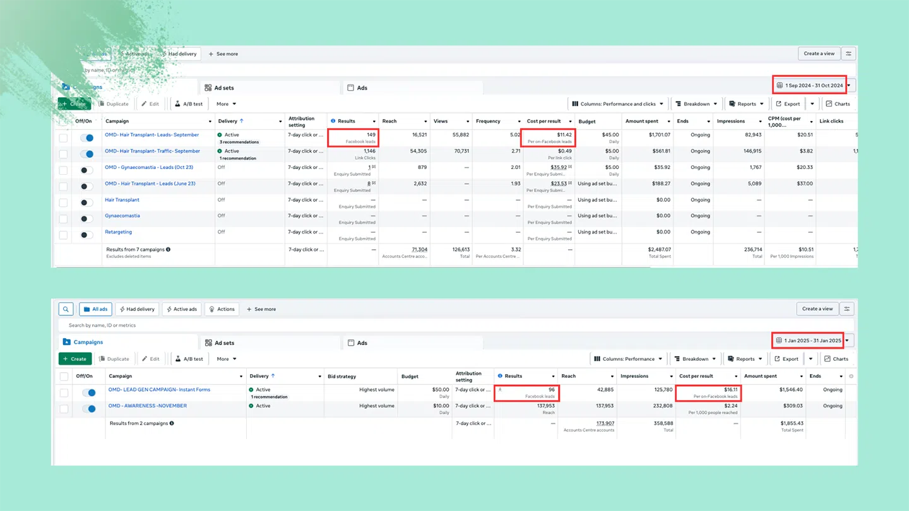
Task: Toggle off OMD- LEAD GEN CAMPAIGN- Instant Forms
Action: coord(89,392)
